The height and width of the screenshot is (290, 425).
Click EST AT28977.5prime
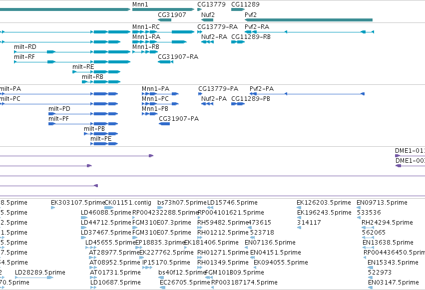coord(114,253)
